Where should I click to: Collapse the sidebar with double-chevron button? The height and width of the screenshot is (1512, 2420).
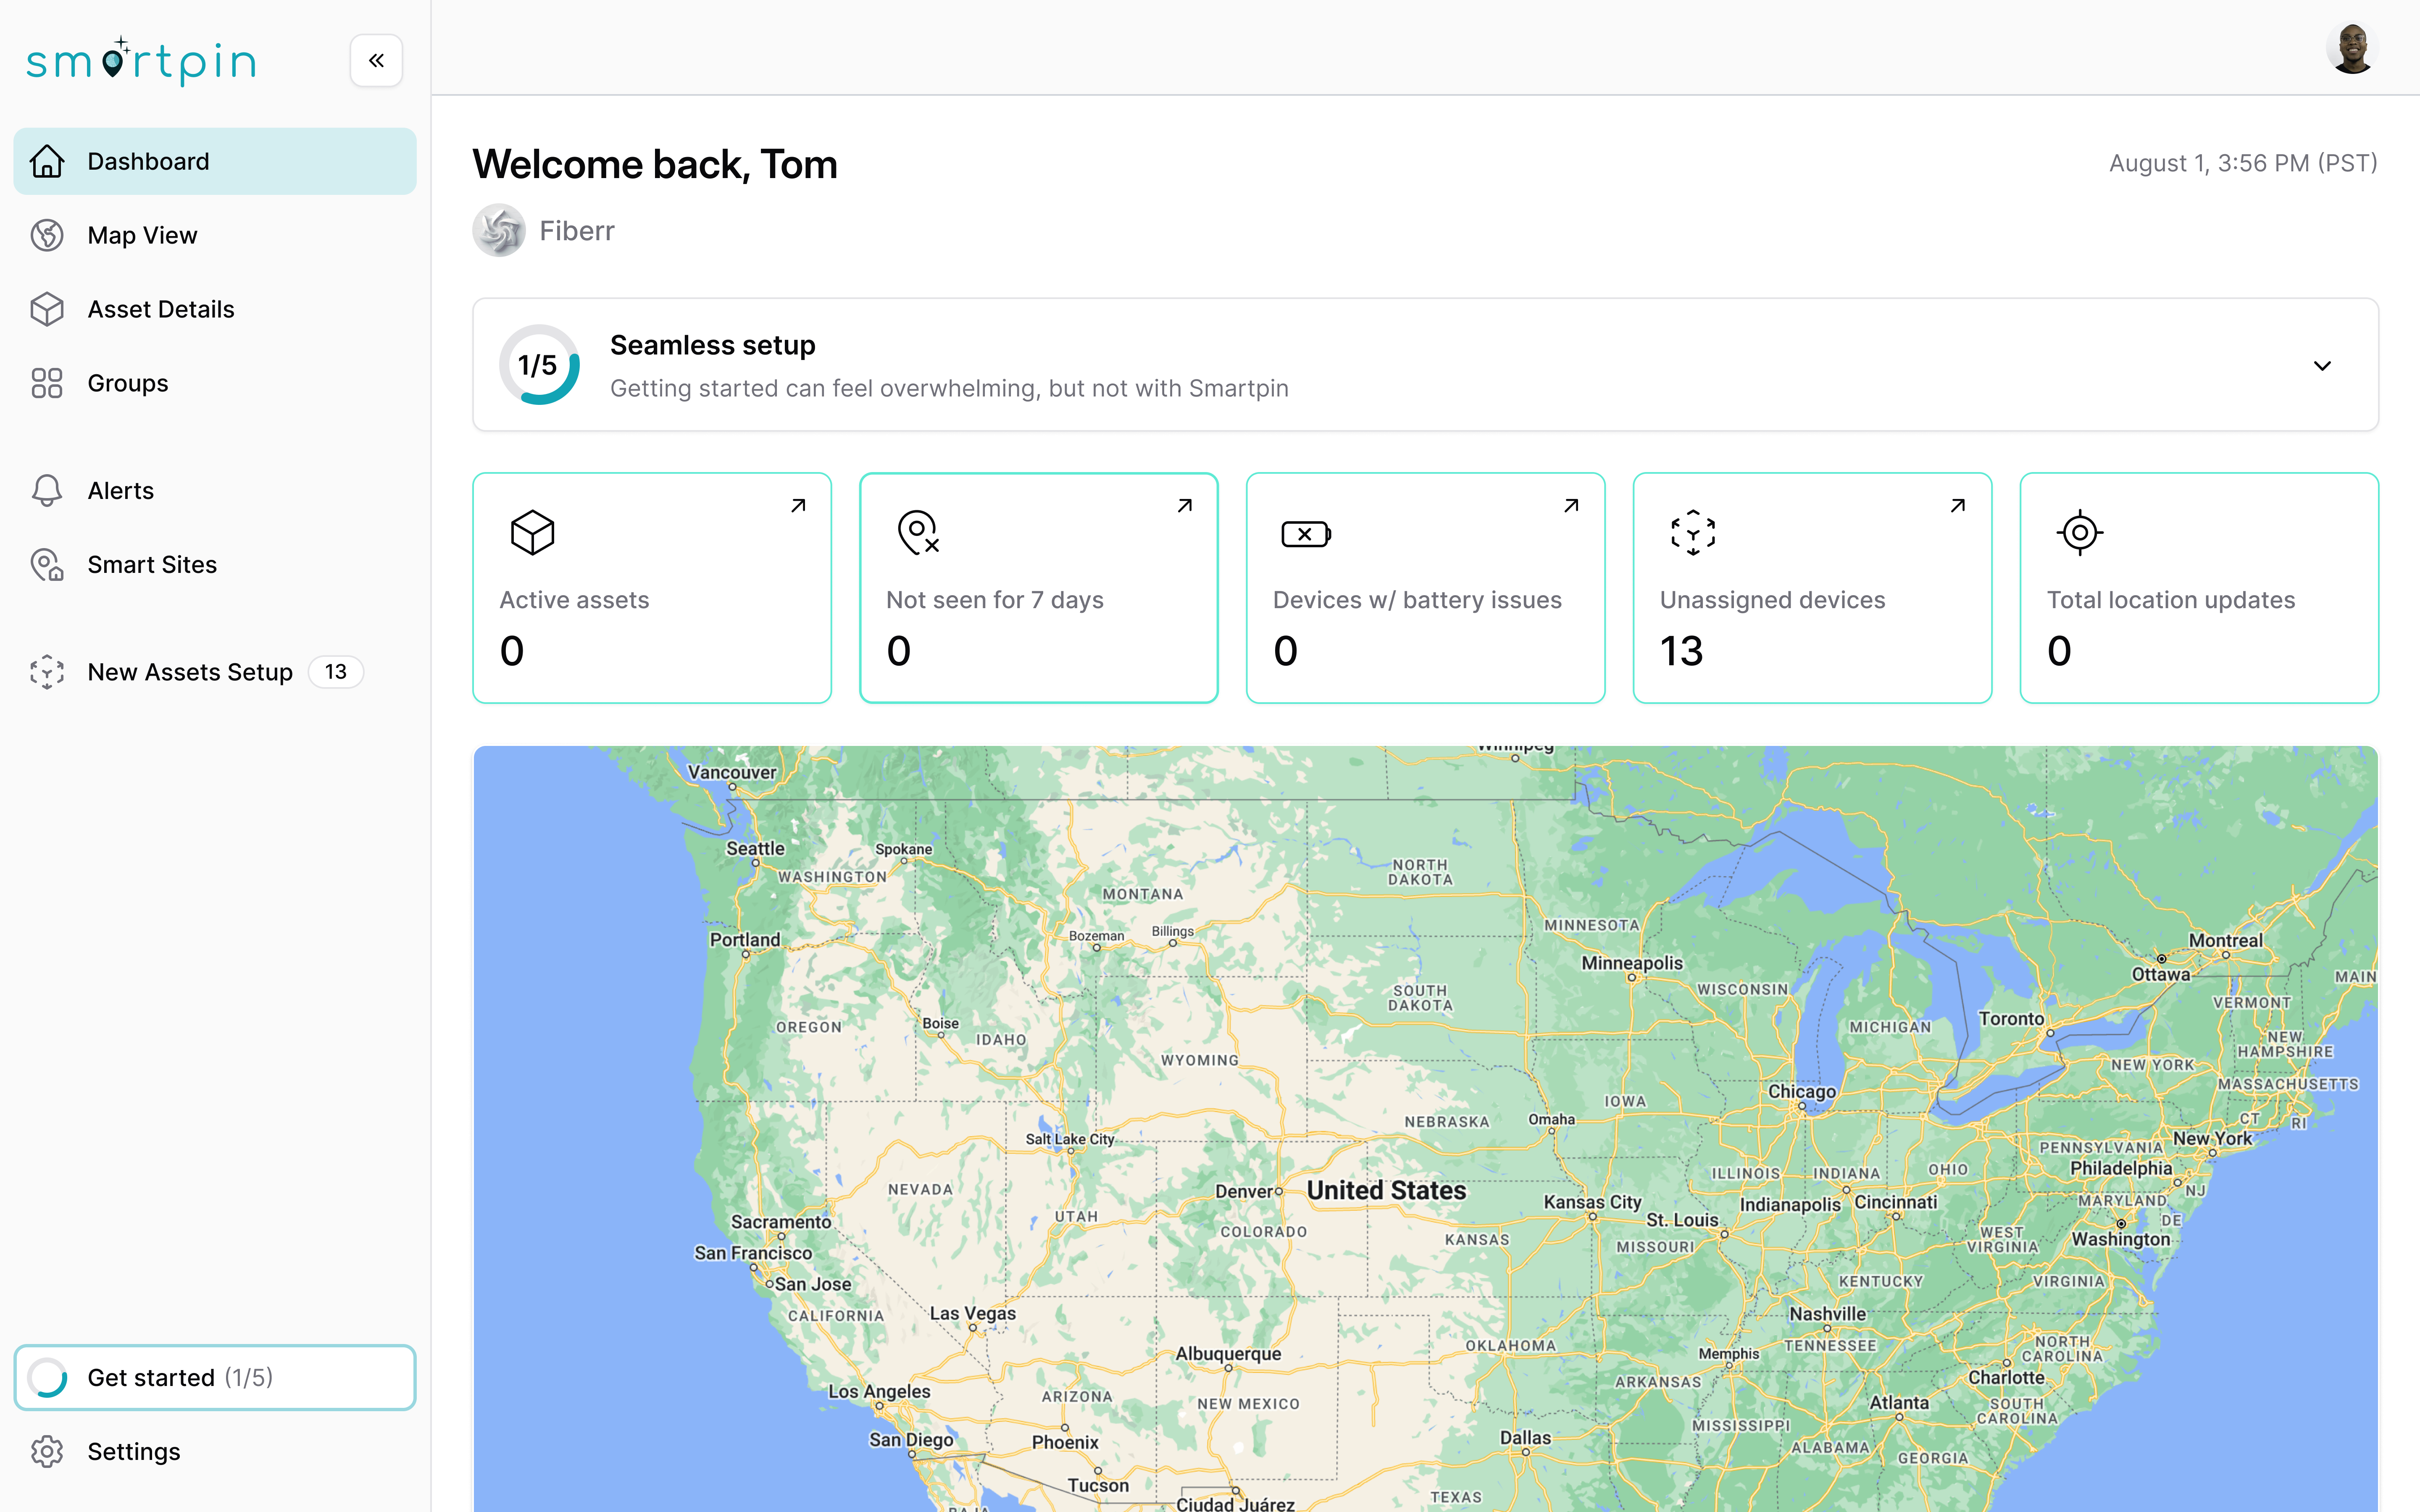tap(376, 61)
